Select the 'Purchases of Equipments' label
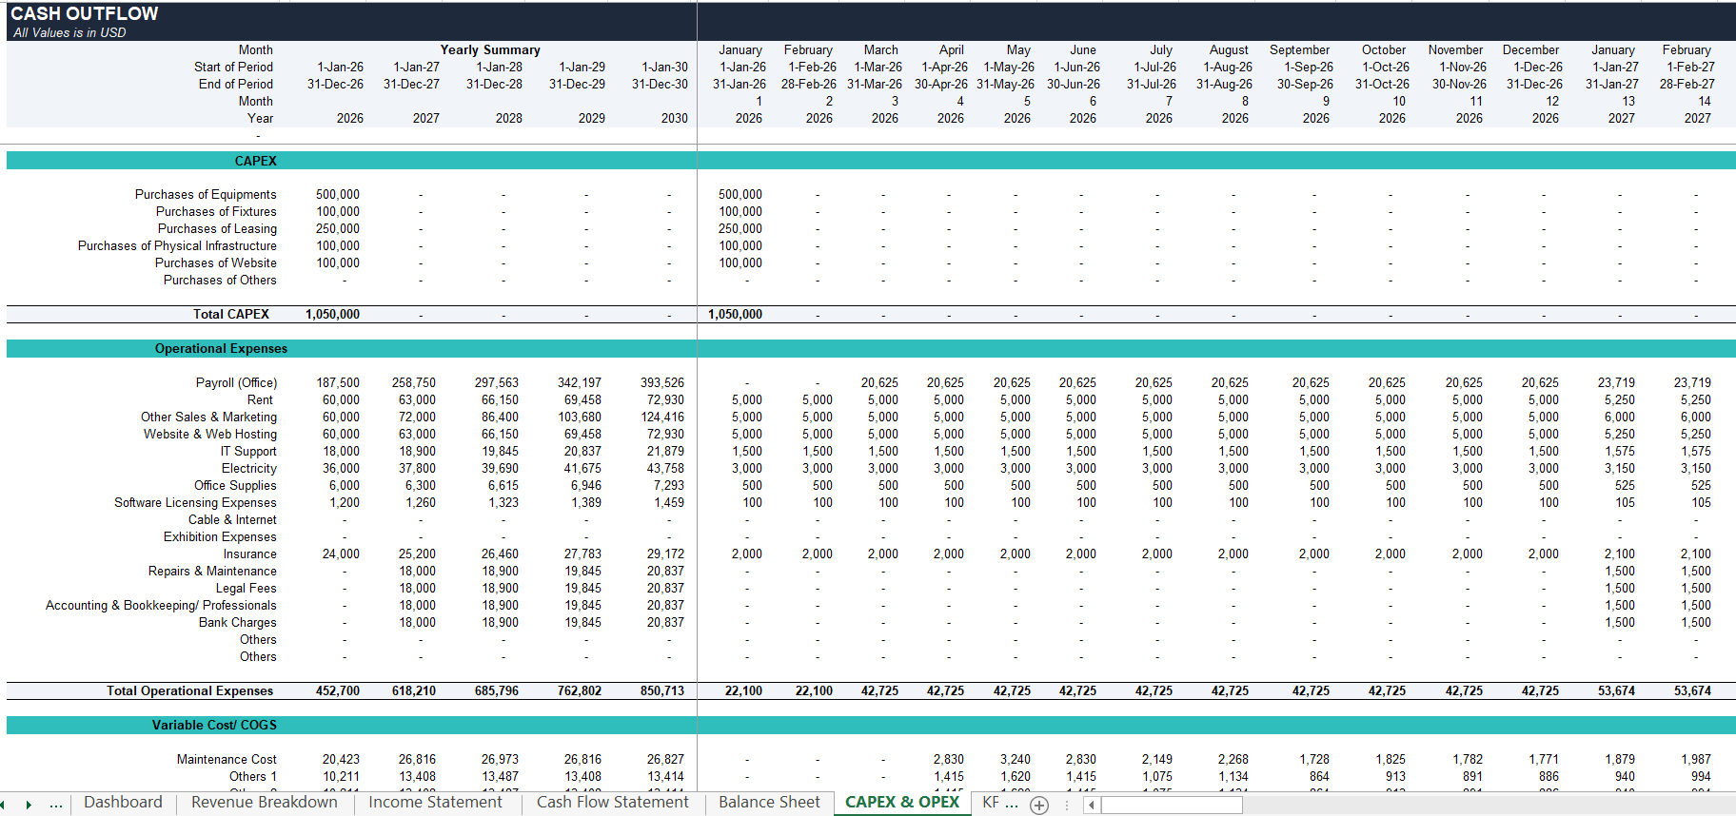The image size is (1736, 816). (x=206, y=194)
